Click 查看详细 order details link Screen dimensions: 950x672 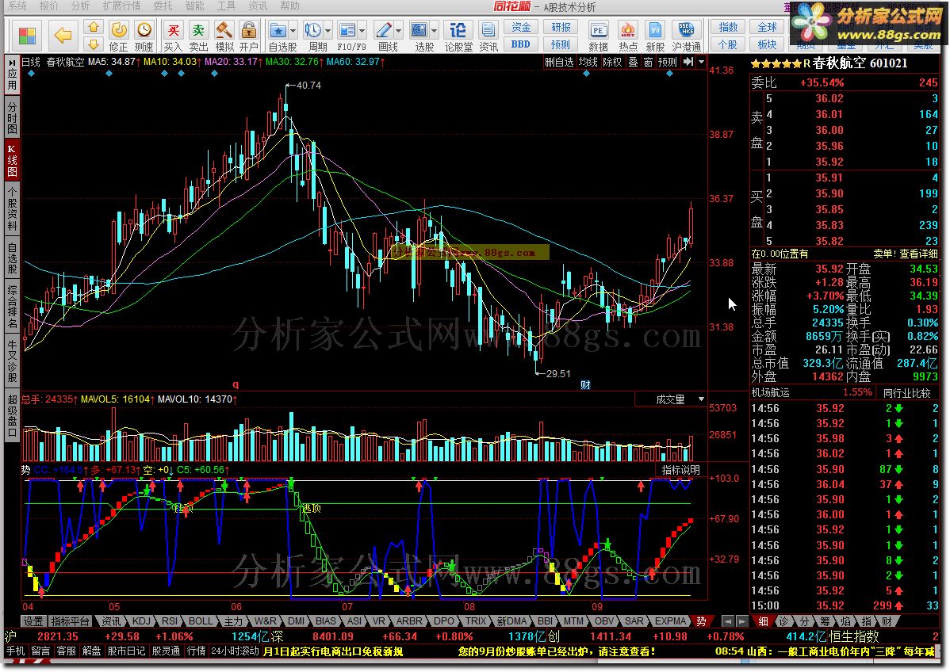(x=918, y=254)
